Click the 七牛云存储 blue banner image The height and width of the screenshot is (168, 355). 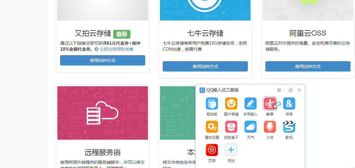[x=205, y=10]
